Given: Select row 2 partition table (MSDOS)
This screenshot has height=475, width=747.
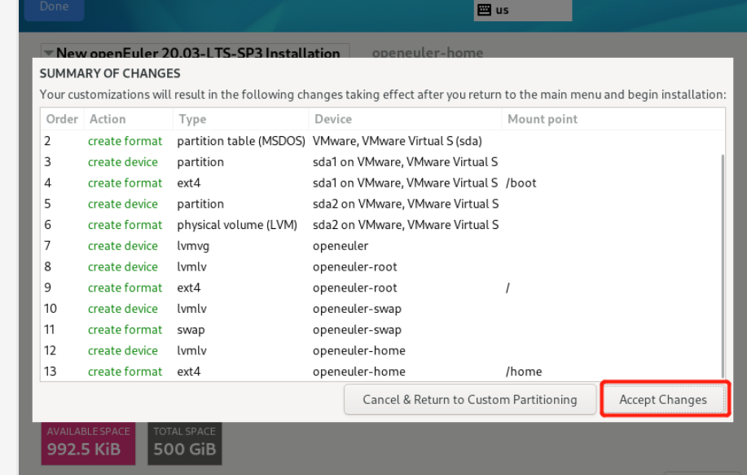Looking at the screenshot, I should 381,141.
